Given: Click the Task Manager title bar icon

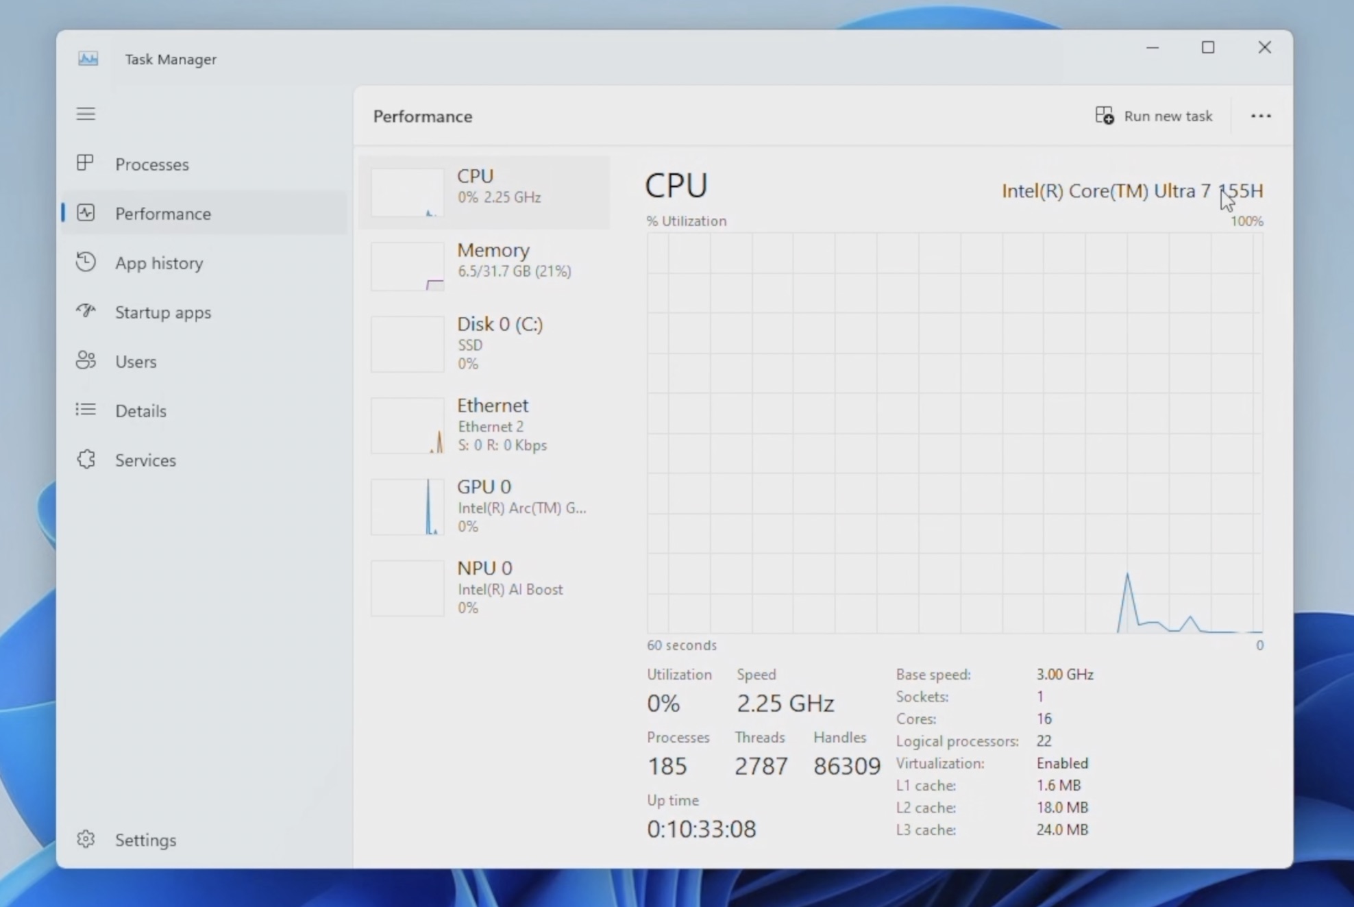Looking at the screenshot, I should tap(88, 59).
